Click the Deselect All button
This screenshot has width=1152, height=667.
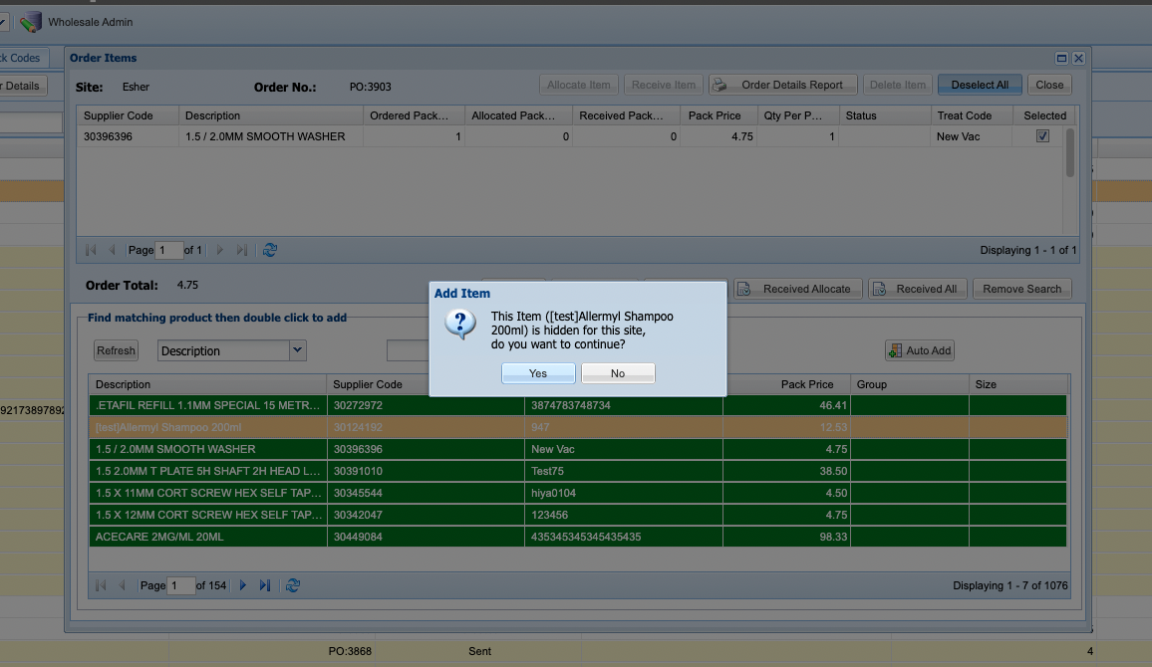point(980,86)
